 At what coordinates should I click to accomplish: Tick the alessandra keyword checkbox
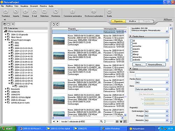pos(132,57)
